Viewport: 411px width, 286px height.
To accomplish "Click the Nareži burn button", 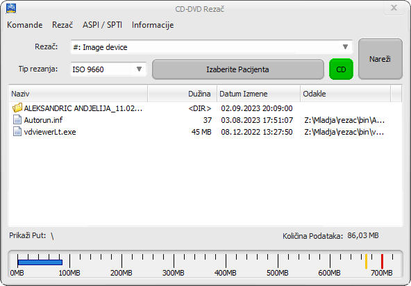I will click(380, 59).
